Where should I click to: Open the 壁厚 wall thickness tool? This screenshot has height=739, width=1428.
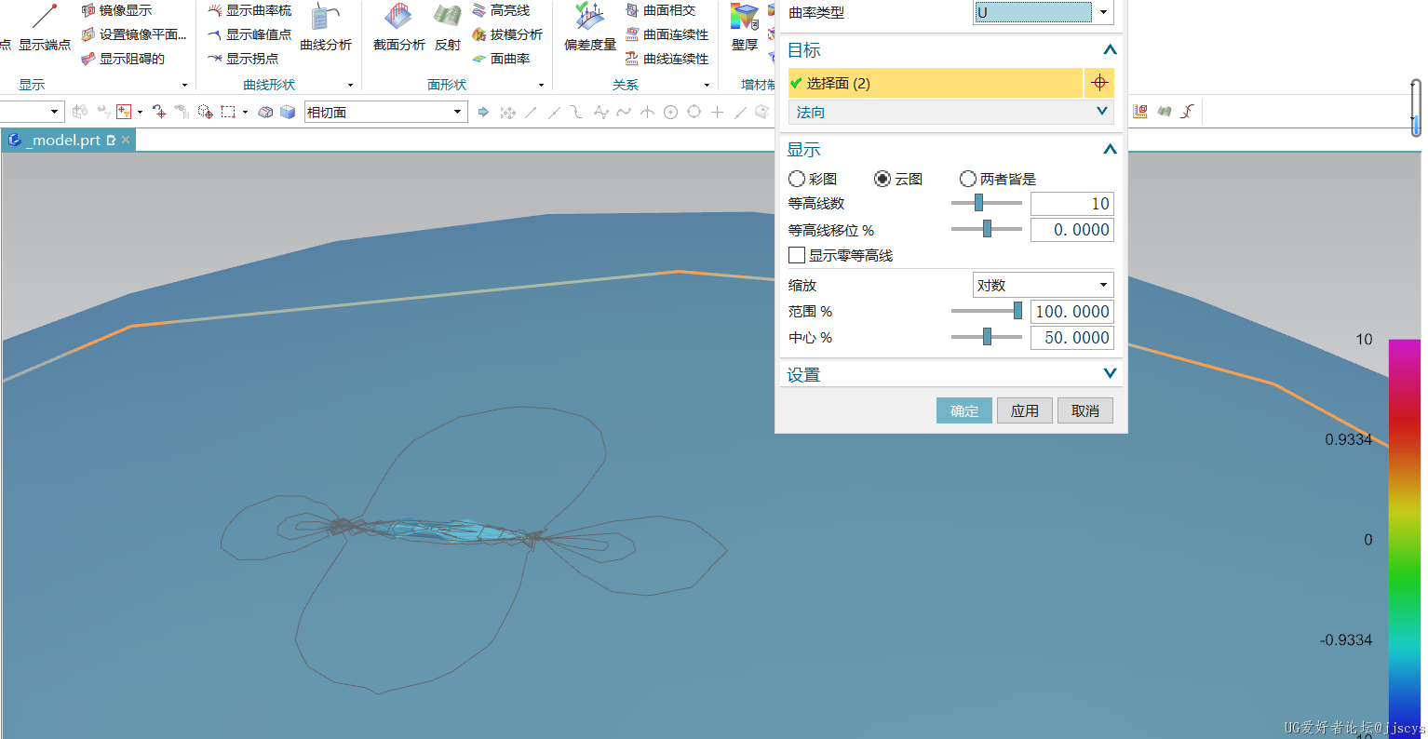pyautogui.click(x=745, y=26)
